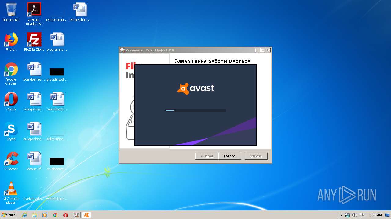
Task: Open the Recycle Bin desktop icon
Action: 11,12
